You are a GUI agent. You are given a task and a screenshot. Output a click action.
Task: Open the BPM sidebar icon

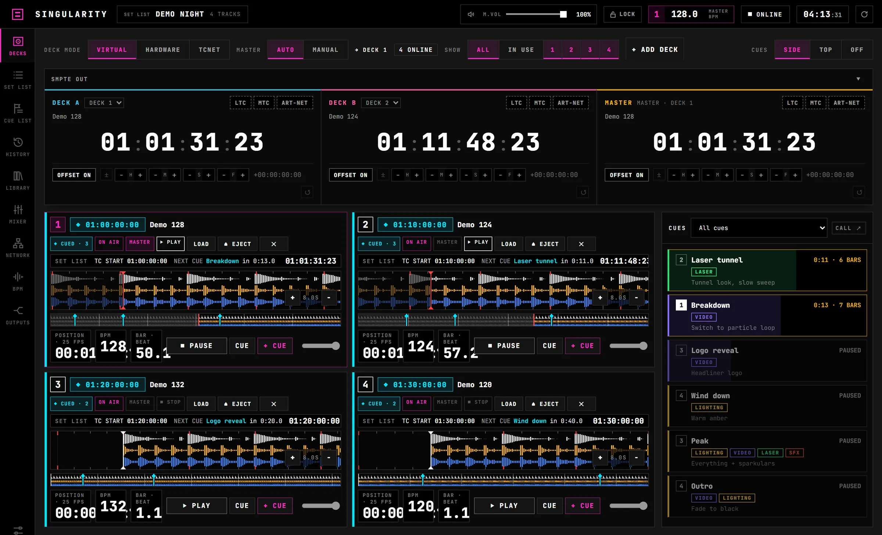point(18,282)
